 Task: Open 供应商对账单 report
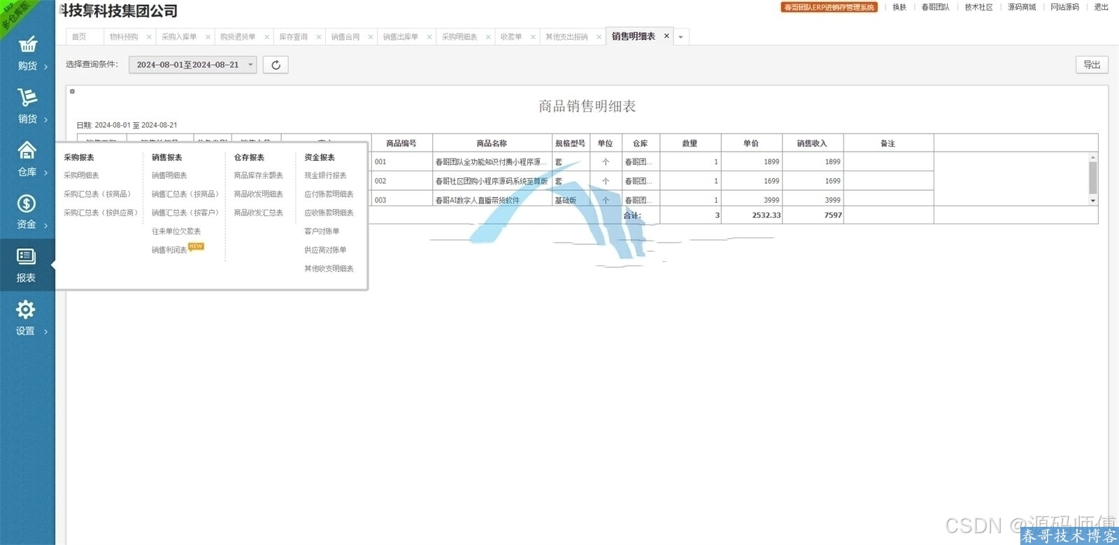click(x=325, y=250)
